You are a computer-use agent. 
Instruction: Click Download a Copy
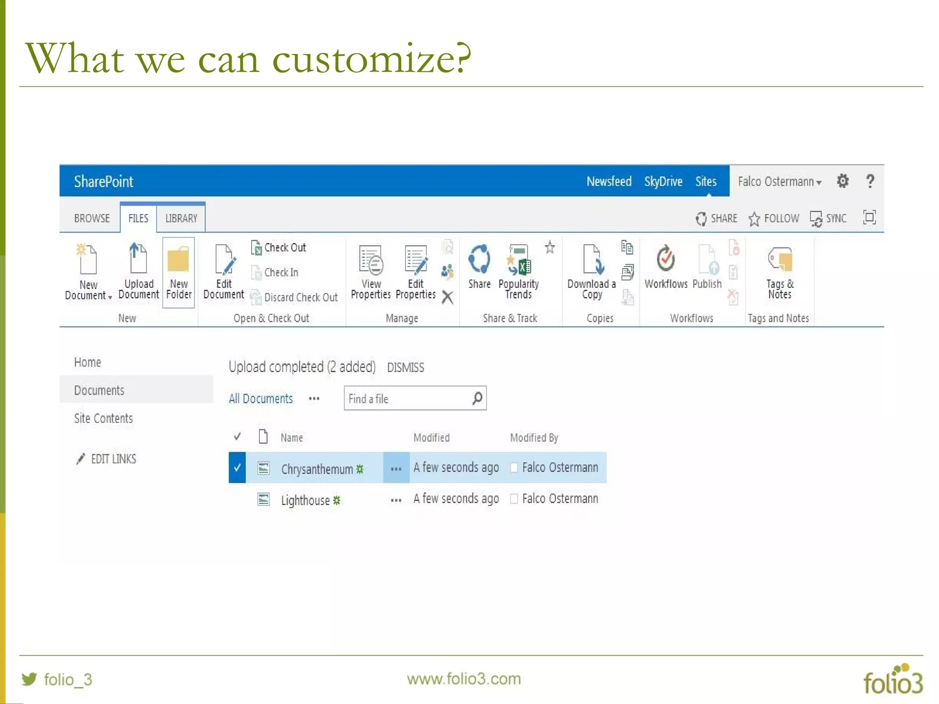click(591, 272)
